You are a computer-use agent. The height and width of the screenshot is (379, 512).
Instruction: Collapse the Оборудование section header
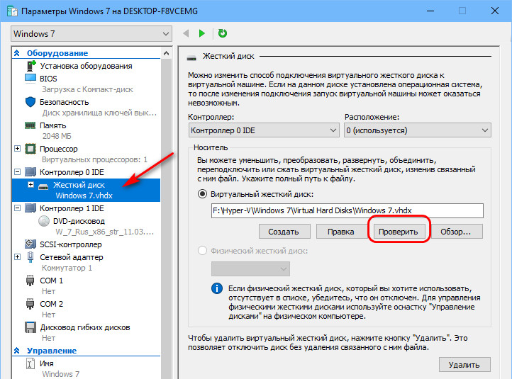(16, 53)
